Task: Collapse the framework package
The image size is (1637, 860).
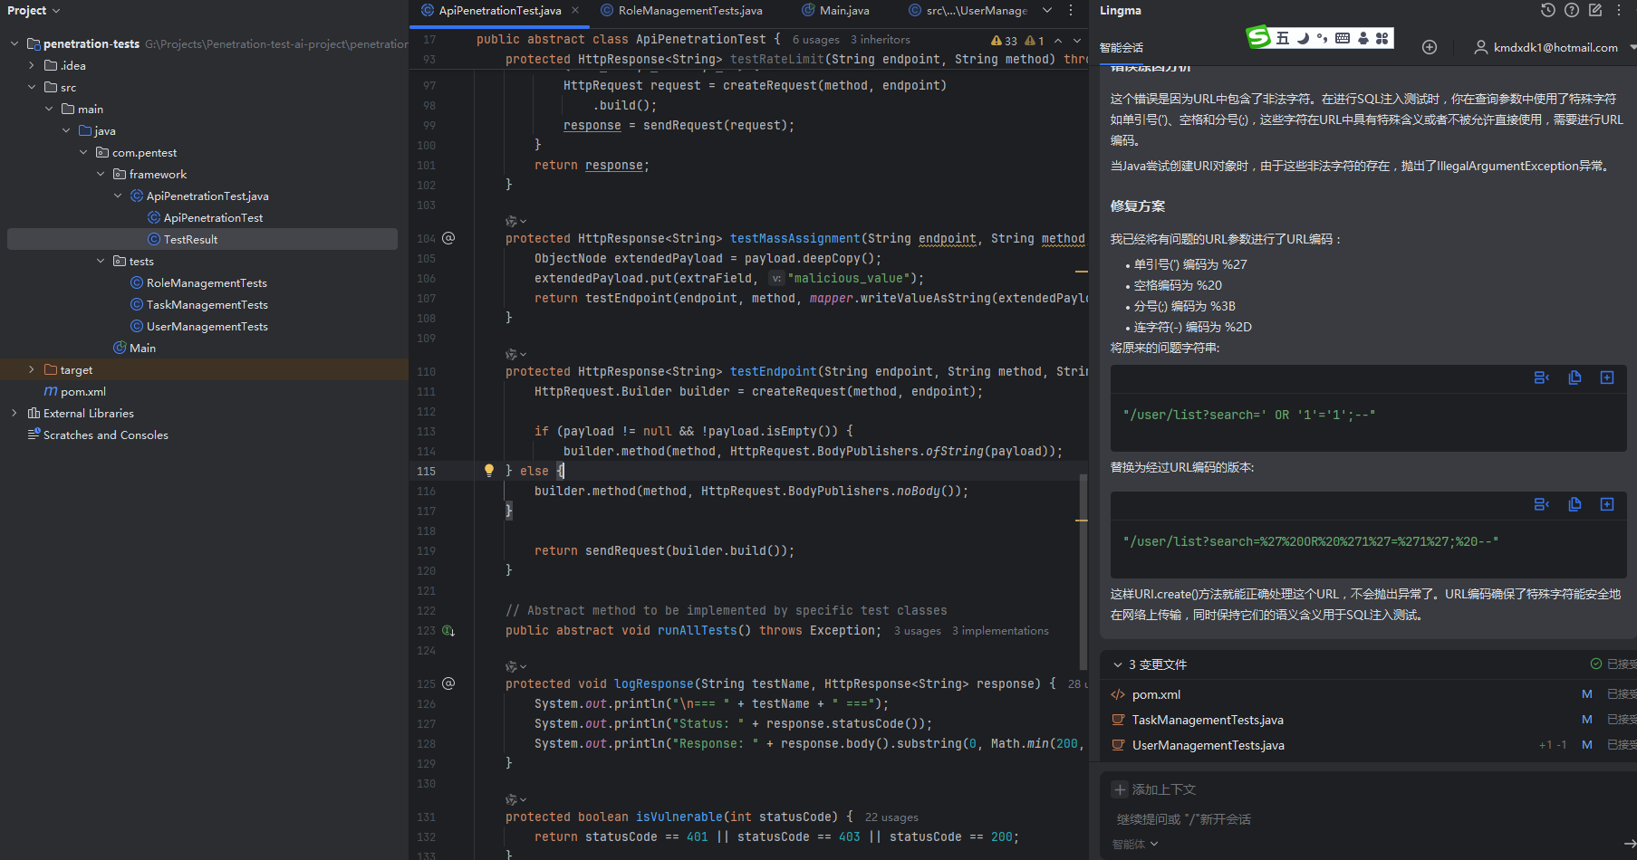Action: coord(100,174)
